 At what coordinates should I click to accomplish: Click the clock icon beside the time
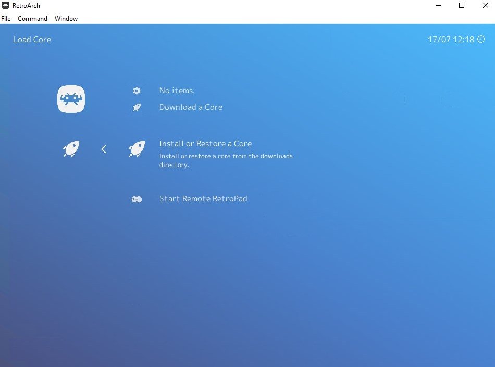481,39
